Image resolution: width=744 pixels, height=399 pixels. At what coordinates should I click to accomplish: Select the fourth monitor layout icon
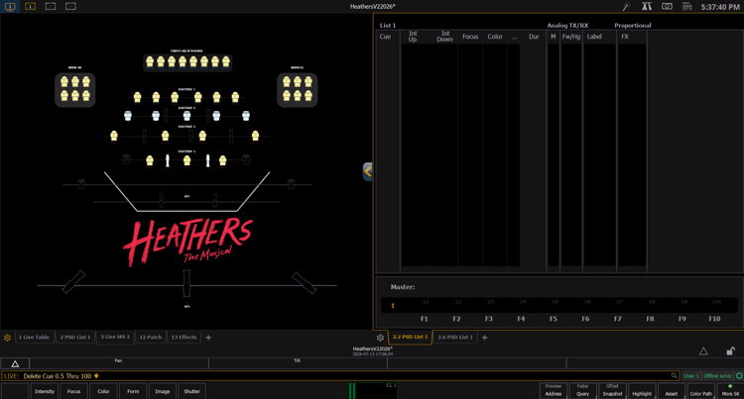(x=70, y=7)
